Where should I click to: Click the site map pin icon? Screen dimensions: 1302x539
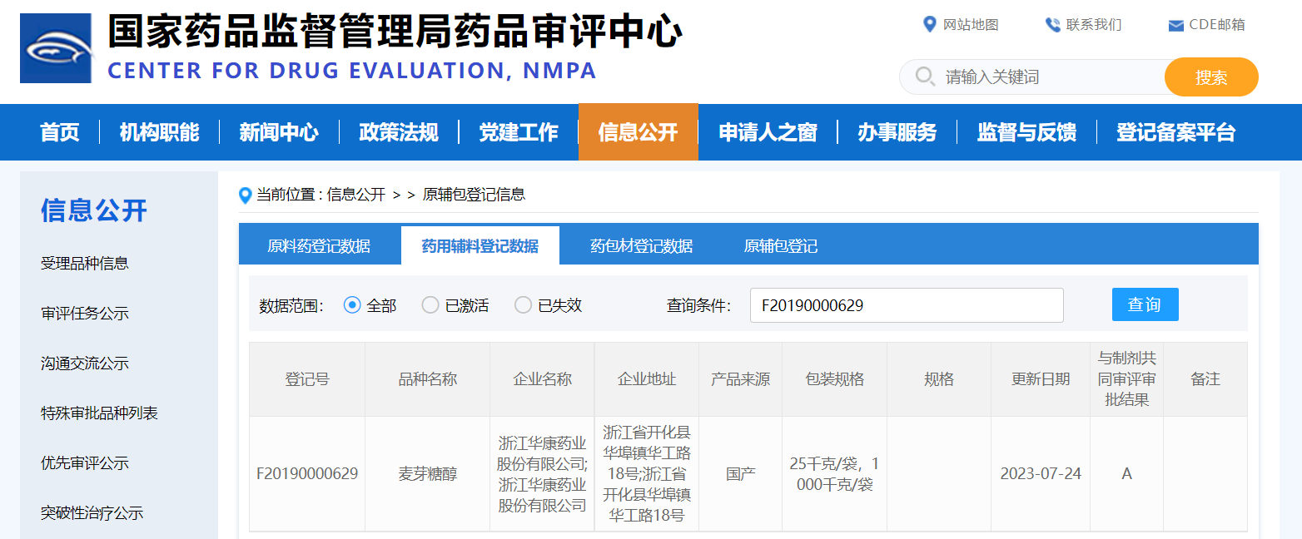pyautogui.click(x=930, y=24)
